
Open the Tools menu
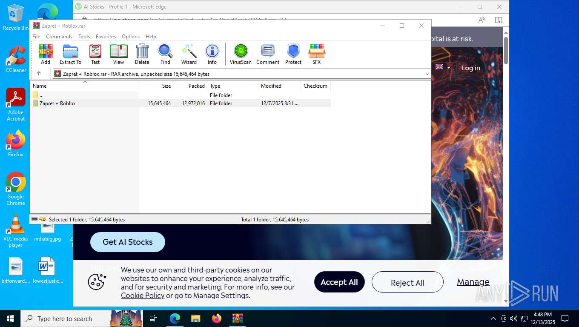(84, 37)
